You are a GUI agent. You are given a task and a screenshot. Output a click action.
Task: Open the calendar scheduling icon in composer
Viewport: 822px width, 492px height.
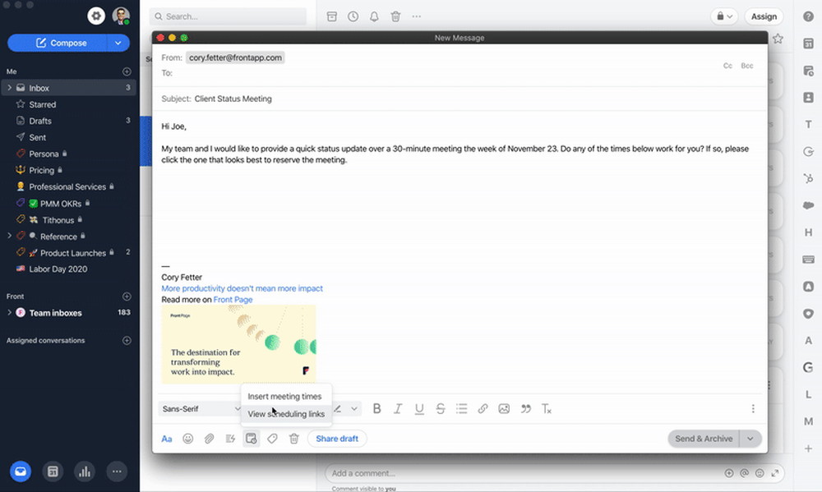point(252,439)
